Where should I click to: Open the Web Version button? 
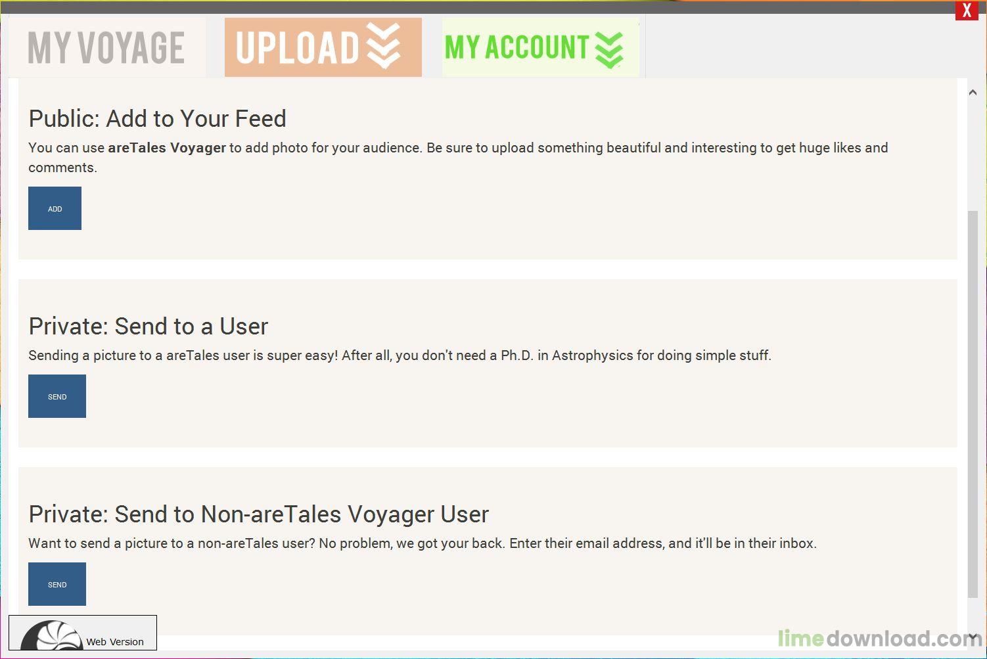[x=83, y=633]
